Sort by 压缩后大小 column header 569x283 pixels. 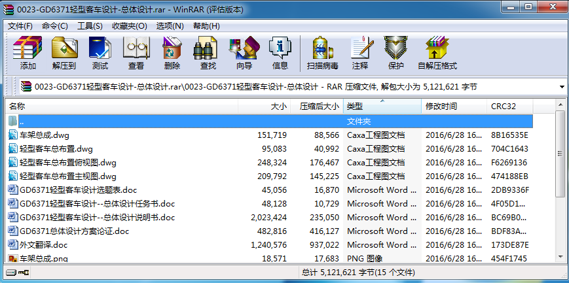point(316,106)
